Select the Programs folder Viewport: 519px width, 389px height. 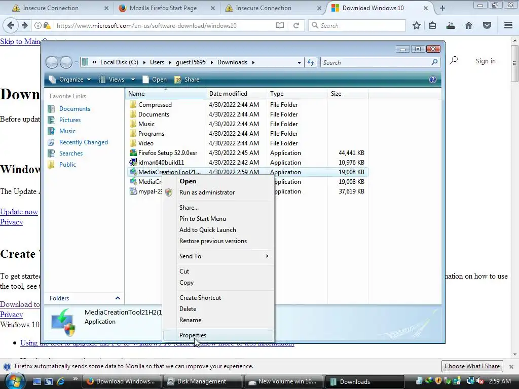(151, 134)
